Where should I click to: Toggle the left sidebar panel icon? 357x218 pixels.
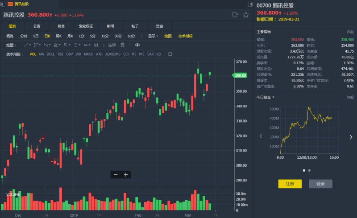pyautogui.click(x=3, y=4)
